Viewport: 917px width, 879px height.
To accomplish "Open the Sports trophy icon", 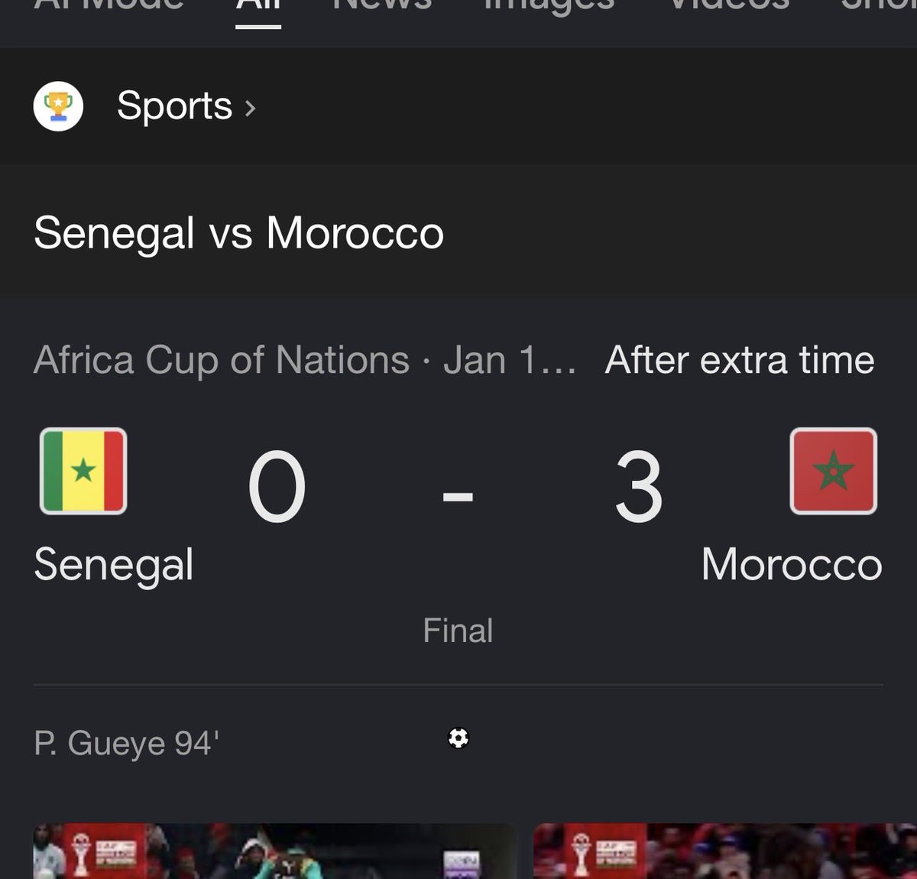I will tap(58, 106).
